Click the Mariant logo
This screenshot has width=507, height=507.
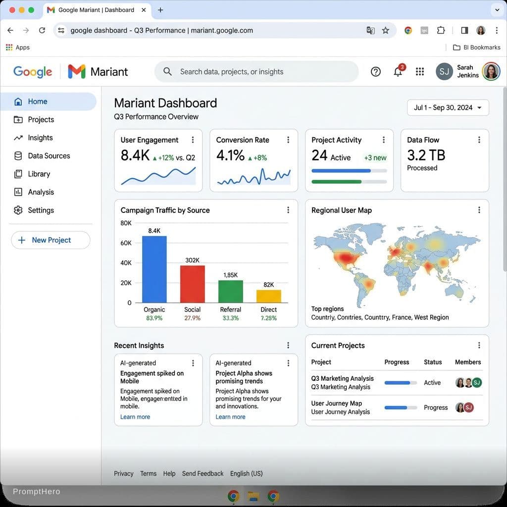(x=98, y=71)
